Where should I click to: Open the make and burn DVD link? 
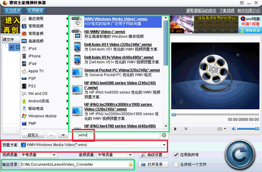point(249,11)
